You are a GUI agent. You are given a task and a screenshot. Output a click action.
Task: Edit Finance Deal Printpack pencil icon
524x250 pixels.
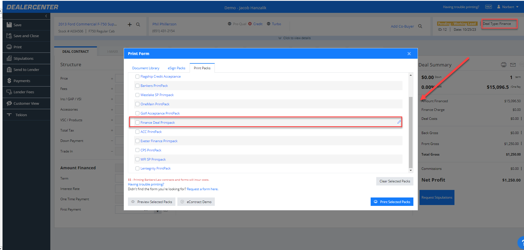(399, 122)
